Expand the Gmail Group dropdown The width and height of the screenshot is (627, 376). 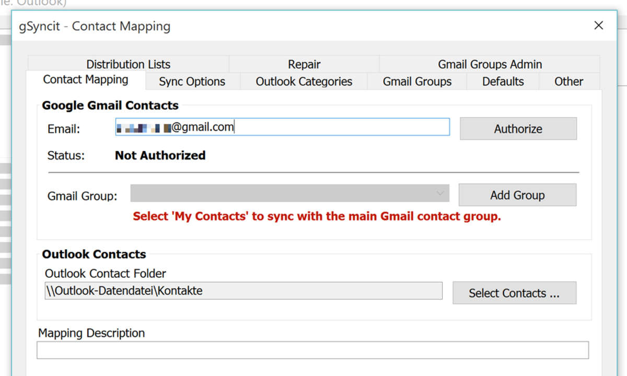point(290,193)
